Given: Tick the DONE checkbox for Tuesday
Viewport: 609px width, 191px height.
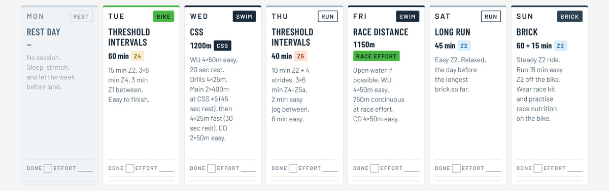Looking at the screenshot, I should (x=130, y=168).
